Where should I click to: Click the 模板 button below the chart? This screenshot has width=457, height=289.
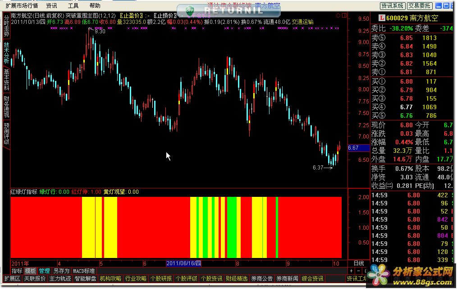30,271
